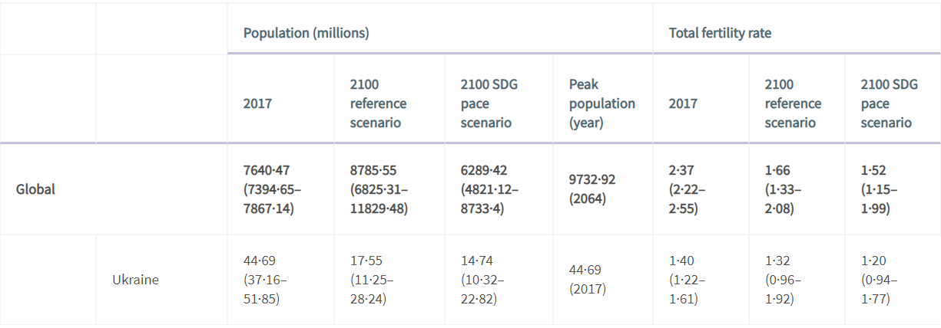Click the "Global" row label
This screenshot has width=941, height=328.
point(35,189)
